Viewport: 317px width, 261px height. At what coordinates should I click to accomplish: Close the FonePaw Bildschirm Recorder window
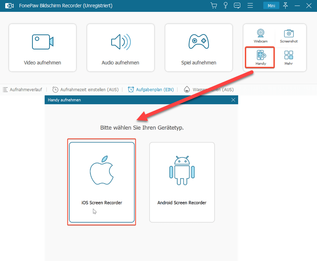pyautogui.click(x=309, y=6)
